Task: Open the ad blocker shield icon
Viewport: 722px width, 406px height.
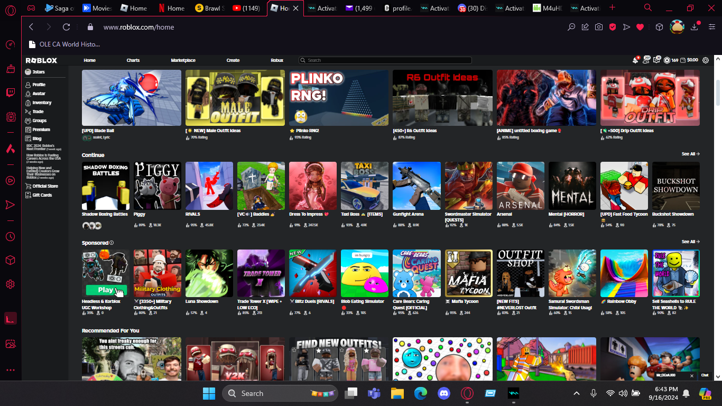Action: (613, 27)
